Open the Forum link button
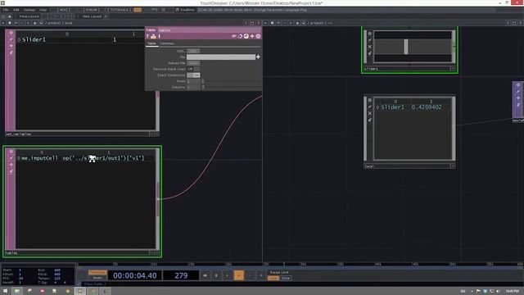 coord(91,10)
